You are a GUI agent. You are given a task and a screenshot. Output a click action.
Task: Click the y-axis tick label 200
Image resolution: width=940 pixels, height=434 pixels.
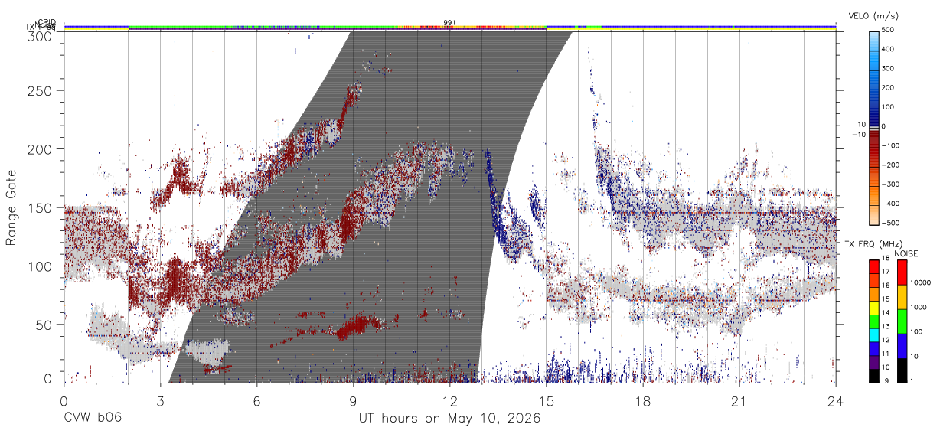coord(41,148)
